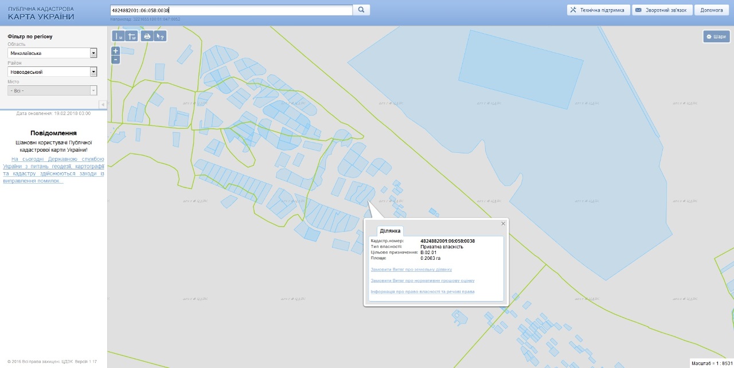The height and width of the screenshot is (368, 734).
Task: Open the Допомога help button
Action: click(711, 10)
